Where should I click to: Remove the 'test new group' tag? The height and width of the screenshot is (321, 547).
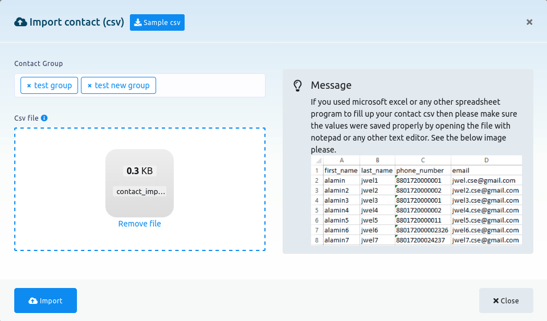pyautogui.click(x=89, y=86)
